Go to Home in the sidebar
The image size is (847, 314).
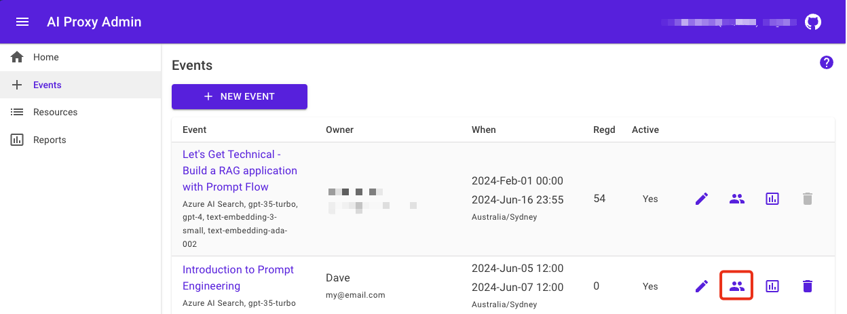tap(45, 58)
